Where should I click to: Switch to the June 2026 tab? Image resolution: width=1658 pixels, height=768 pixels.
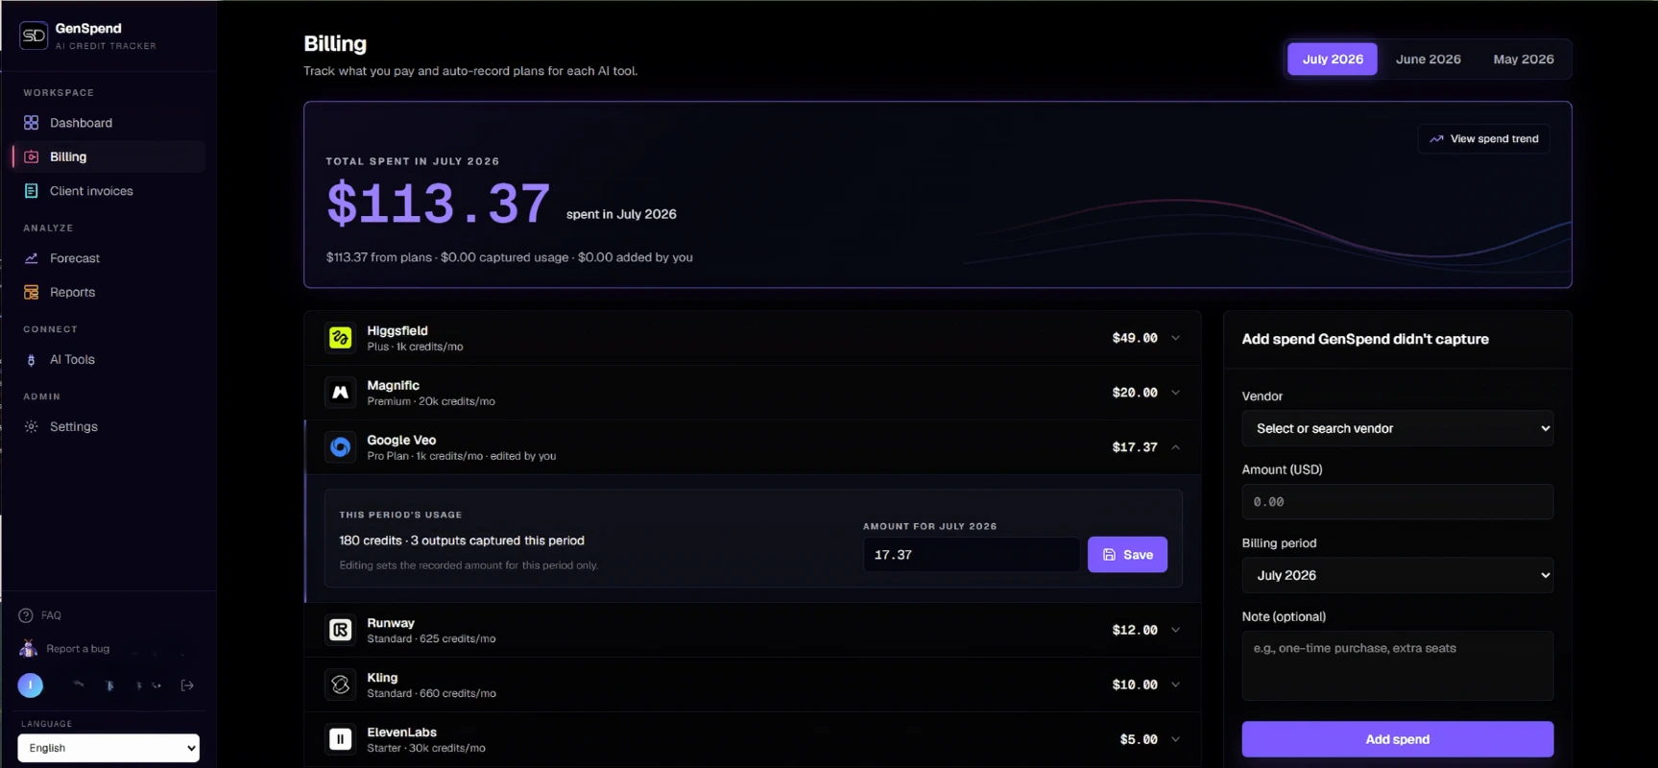pos(1428,59)
